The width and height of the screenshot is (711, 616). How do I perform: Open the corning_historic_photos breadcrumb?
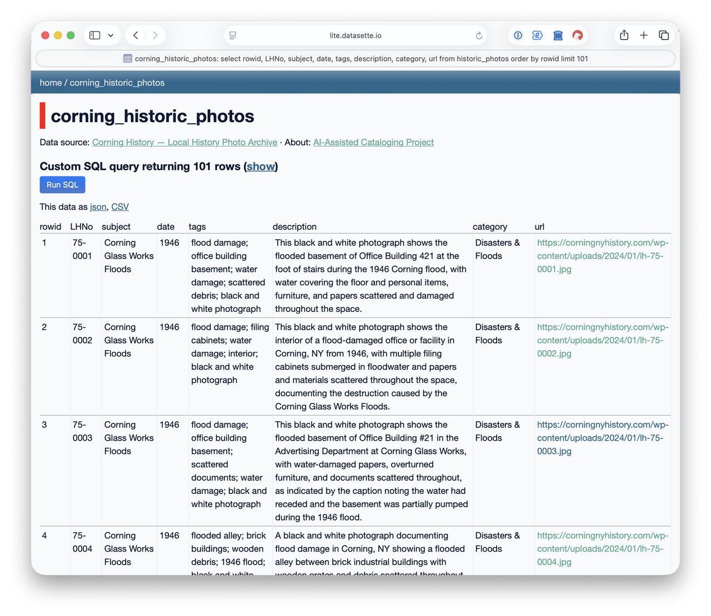coord(117,82)
